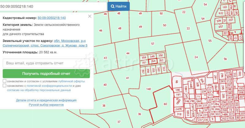Select parcel 206 on the map
Viewport: 245px width, 128px height.
(x=219, y=20)
